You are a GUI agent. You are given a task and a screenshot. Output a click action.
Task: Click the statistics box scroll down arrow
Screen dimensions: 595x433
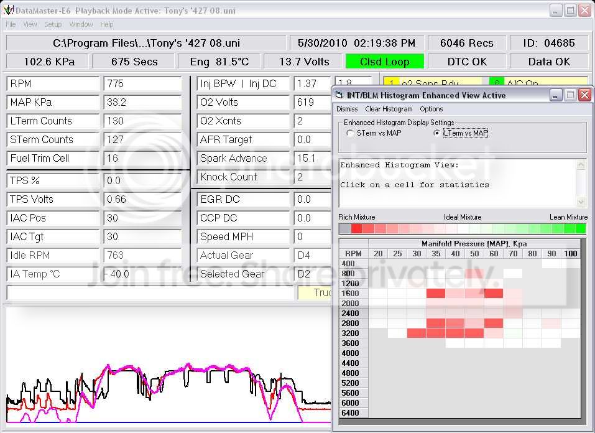[x=581, y=202]
